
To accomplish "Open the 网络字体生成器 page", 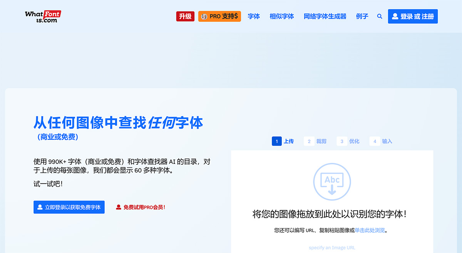I will coord(325,16).
